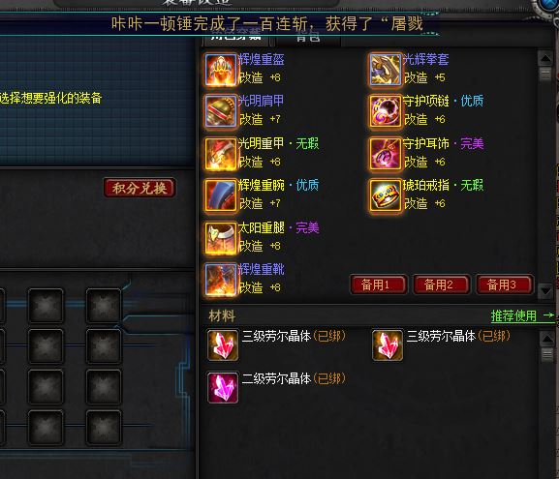The height and width of the screenshot is (479, 559).
Task: Select the 二级劳尔晶体 pink crystal material
Action: click(223, 387)
